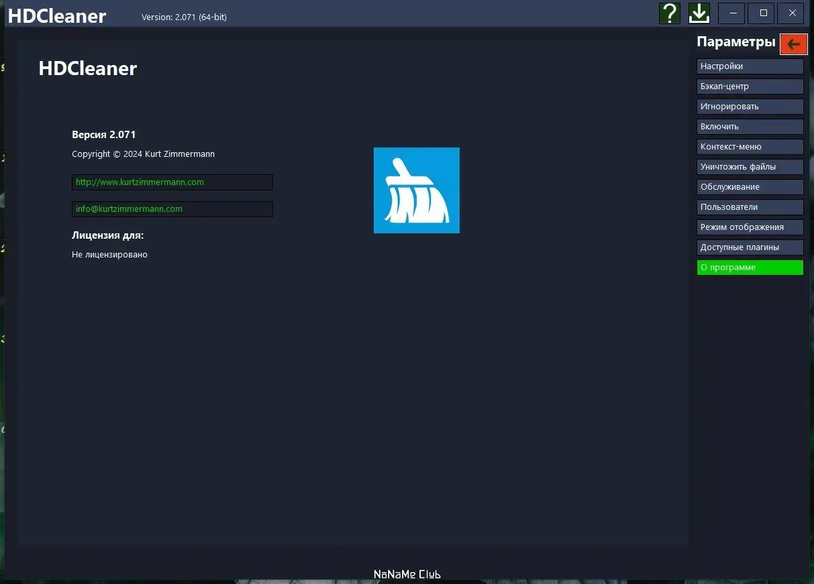Select Игнорировать in the sidebar
Image resolution: width=814 pixels, height=584 pixels.
click(750, 107)
